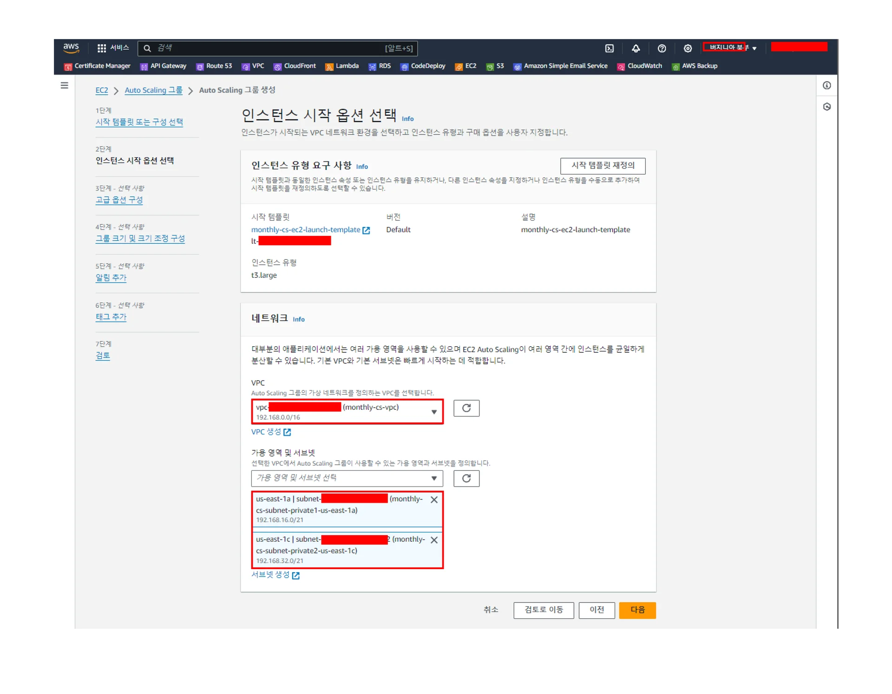Open the VPC selection dropdown
The image size is (892, 694).
[x=347, y=411]
